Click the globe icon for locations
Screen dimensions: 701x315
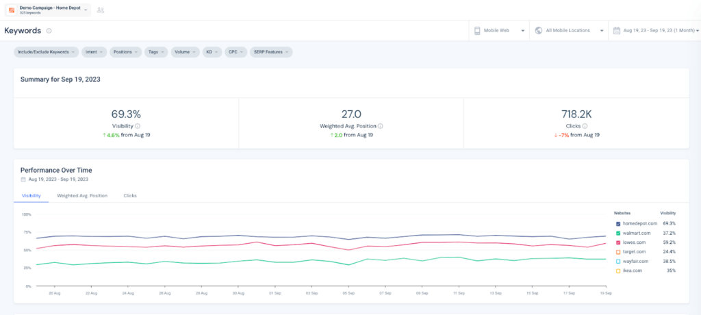pyautogui.click(x=539, y=31)
